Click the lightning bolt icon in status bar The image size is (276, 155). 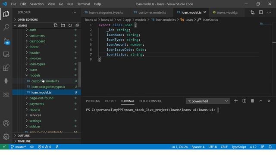pyautogui.click(x=57, y=147)
